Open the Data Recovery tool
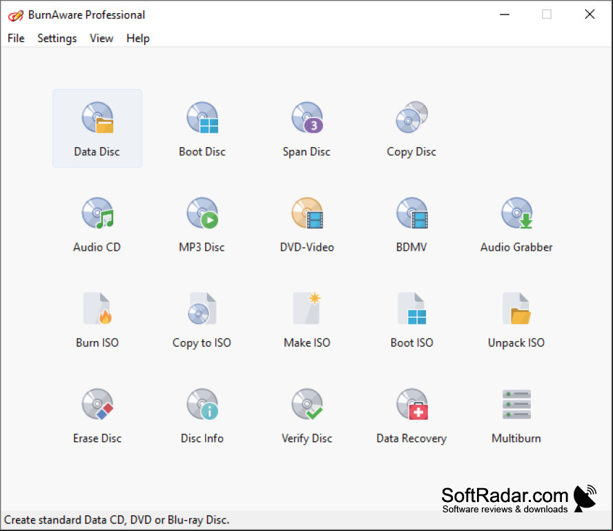Image resolution: width=613 pixels, height=531 pixels. click(x=411, y=415)
